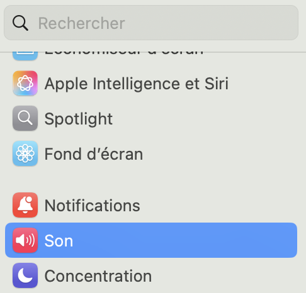Open the Notifications preferences pane

pyautogui.click(x=151, y=205)
